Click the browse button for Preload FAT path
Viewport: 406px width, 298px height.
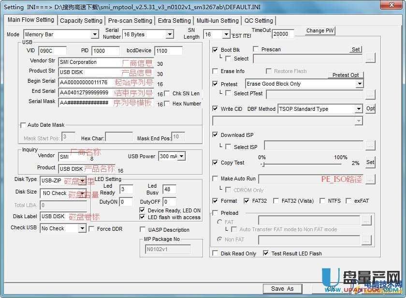(x=366, y=221)
